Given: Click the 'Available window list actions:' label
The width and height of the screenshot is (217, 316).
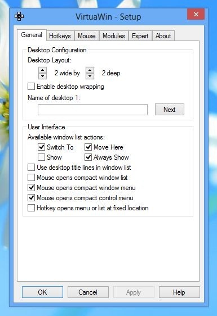Looking at the screenshot, I should point(66,137).
